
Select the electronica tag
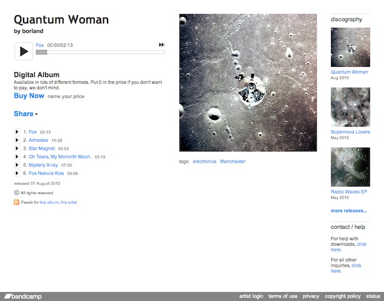(204, 161)
